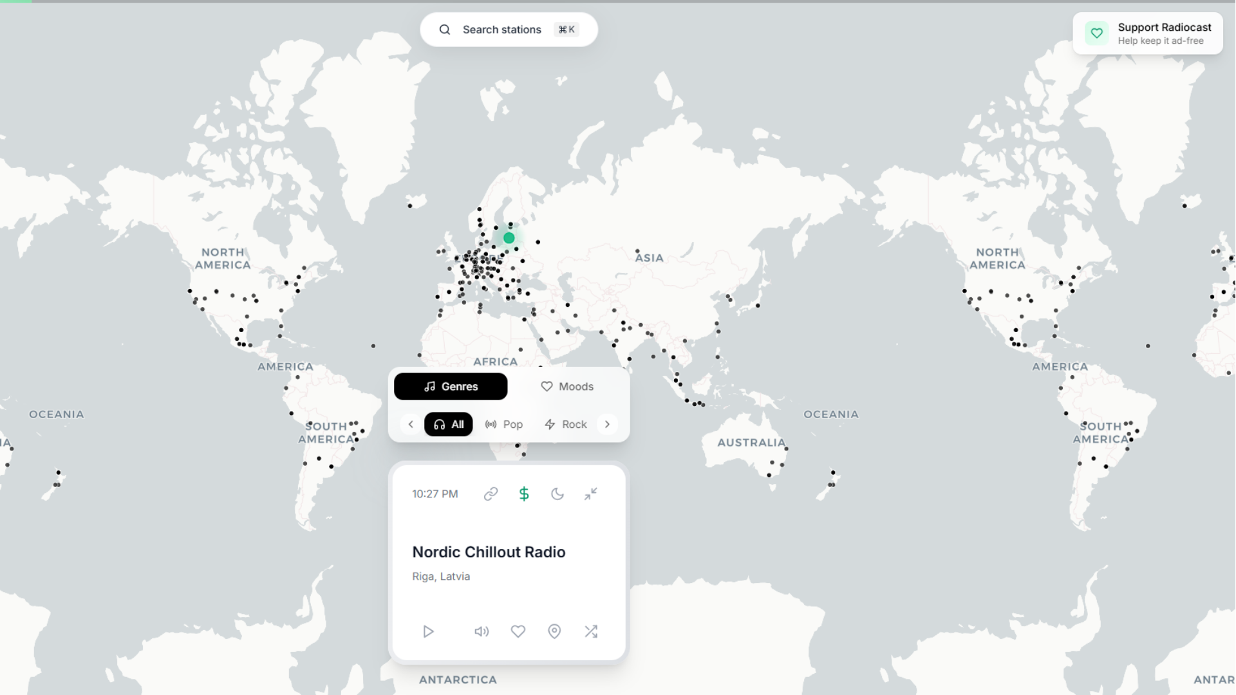Open Support Radiocast button

[1148, 33]
